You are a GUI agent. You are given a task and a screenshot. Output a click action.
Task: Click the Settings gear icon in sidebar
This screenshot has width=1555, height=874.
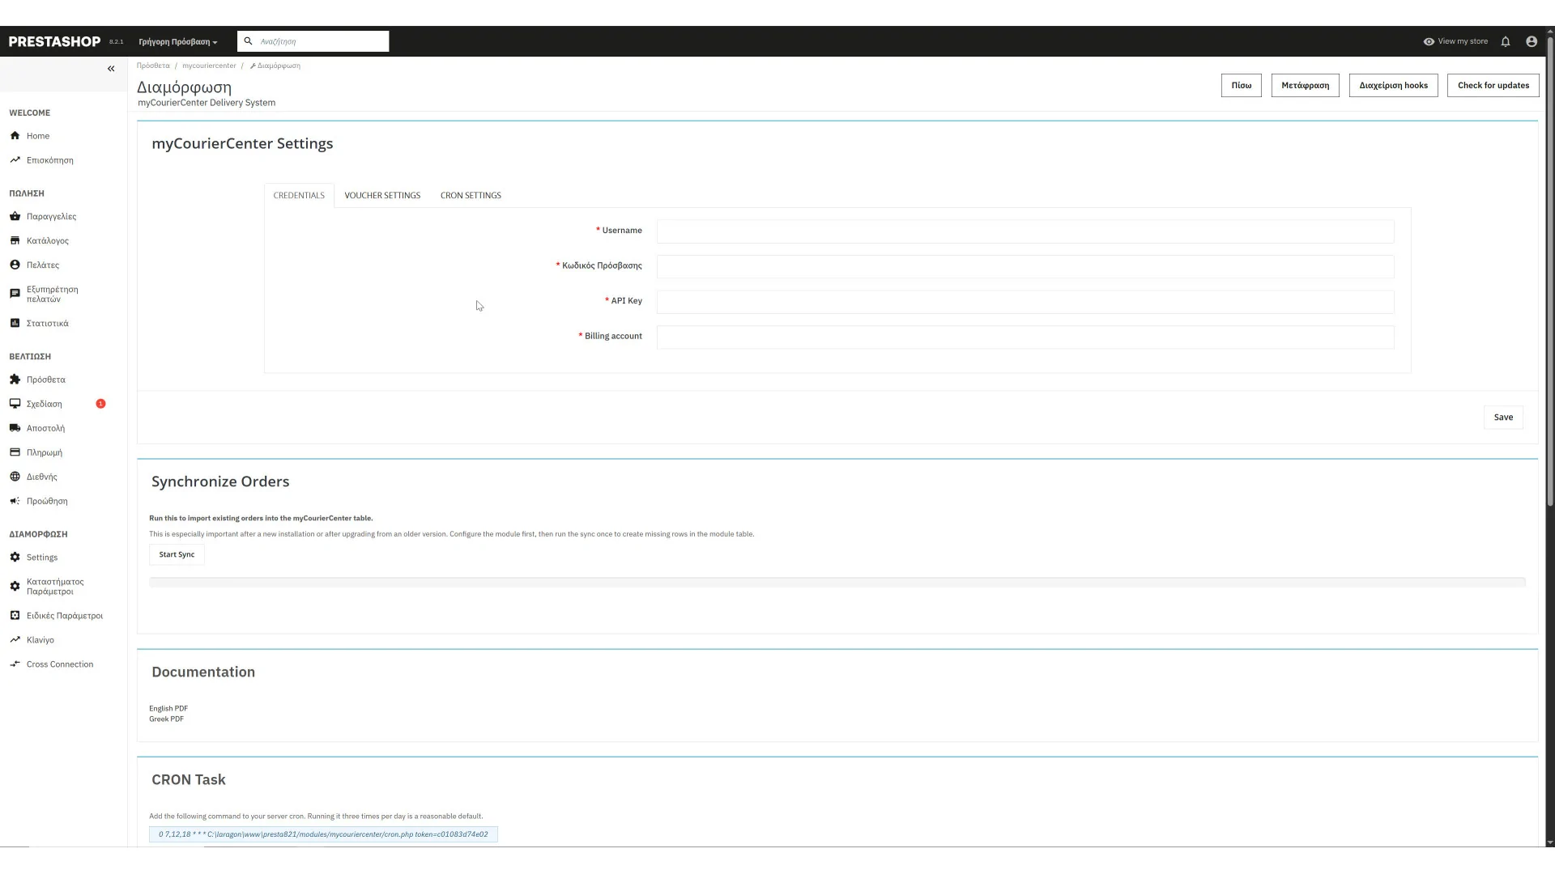(15, 558)
